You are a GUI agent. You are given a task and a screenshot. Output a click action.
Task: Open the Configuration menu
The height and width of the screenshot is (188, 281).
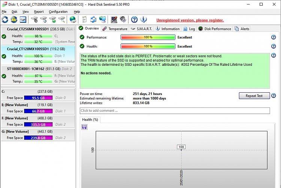pyautogui.click(x=58, y=12)
